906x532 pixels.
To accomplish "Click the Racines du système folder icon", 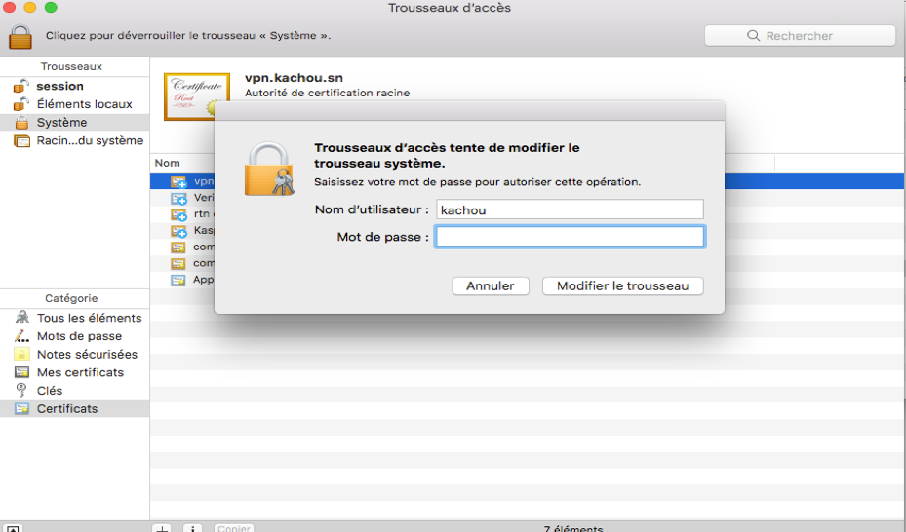I will coord(21,140).
